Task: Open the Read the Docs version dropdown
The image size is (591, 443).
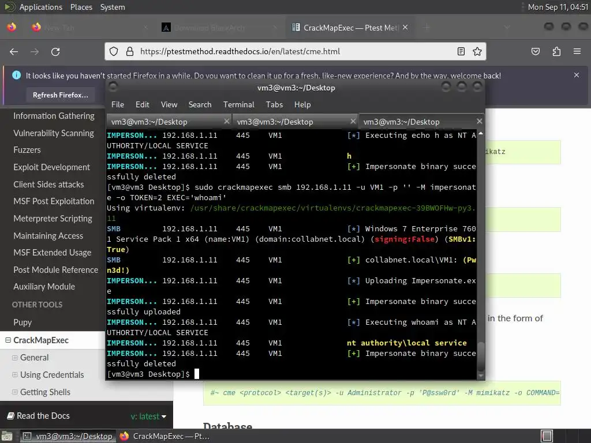Action: pos(148,416)
